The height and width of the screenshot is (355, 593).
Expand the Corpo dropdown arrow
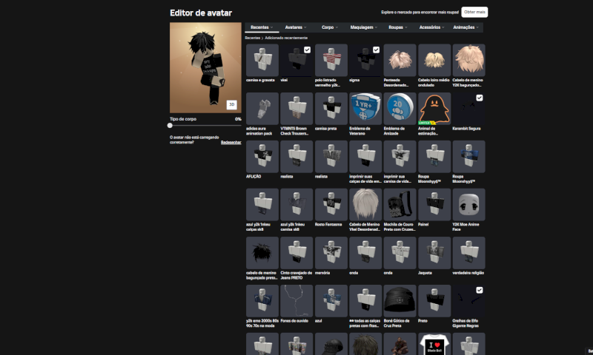[337, 27]
